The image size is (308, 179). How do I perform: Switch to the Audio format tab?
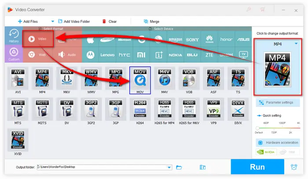pyautogui.click(x=67, y=55)
